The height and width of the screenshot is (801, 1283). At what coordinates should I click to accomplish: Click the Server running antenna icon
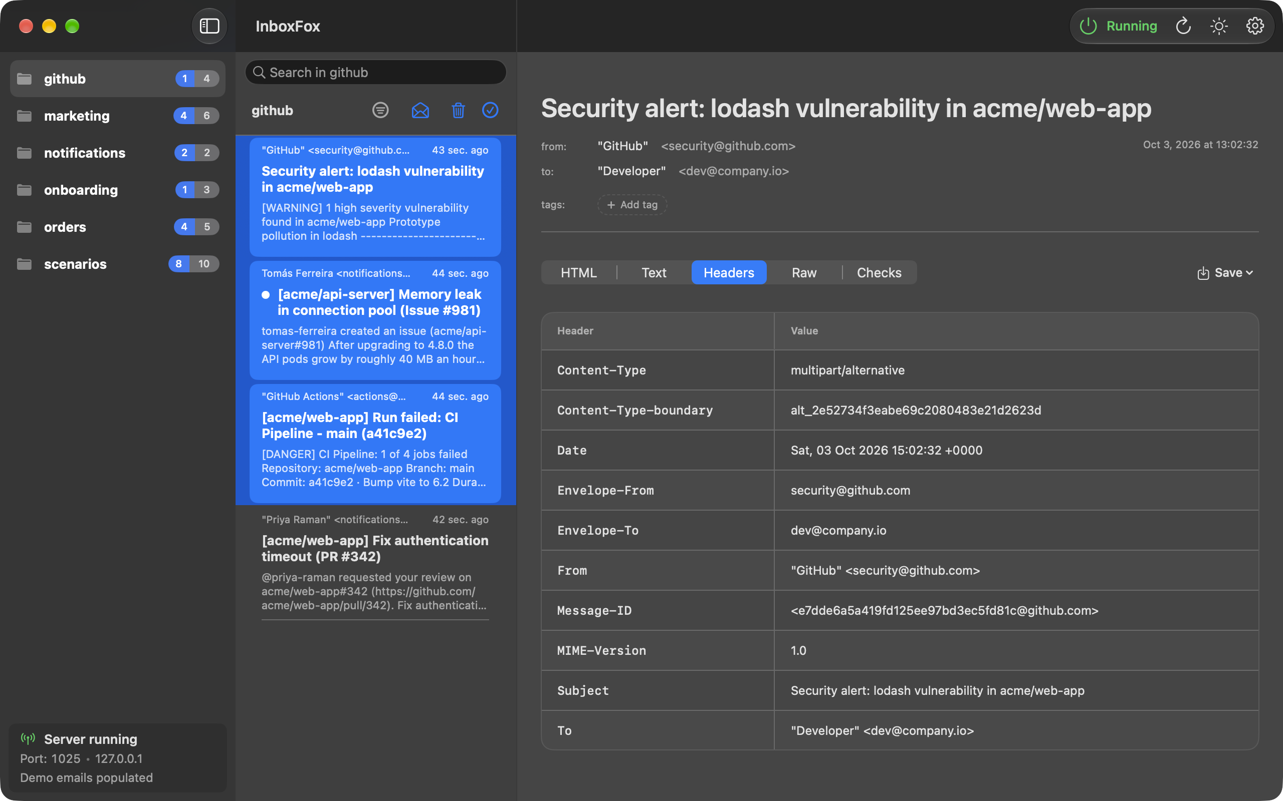(x=28, y=738)
